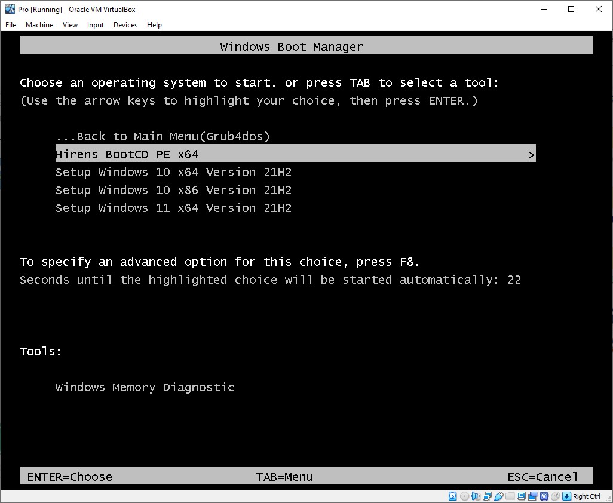Open the Machine menu
This screenshot has width=613, height=503.
pos(39,25)
